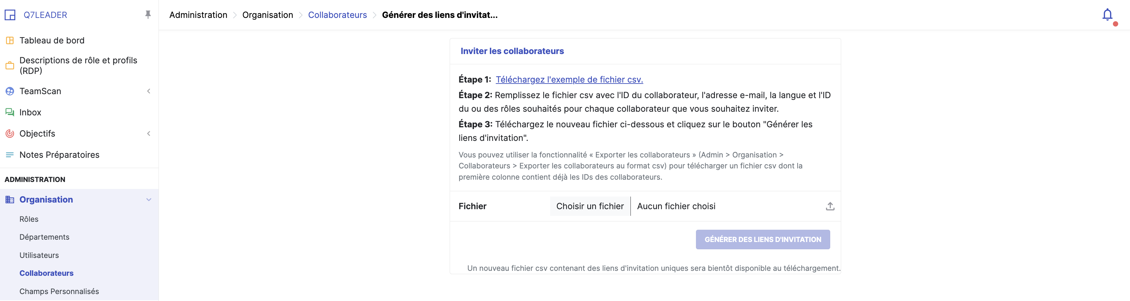Viewport: 1130px width, 301px height.
Task: Pin the sidebar with the pin icon
Action: (148, 15)
